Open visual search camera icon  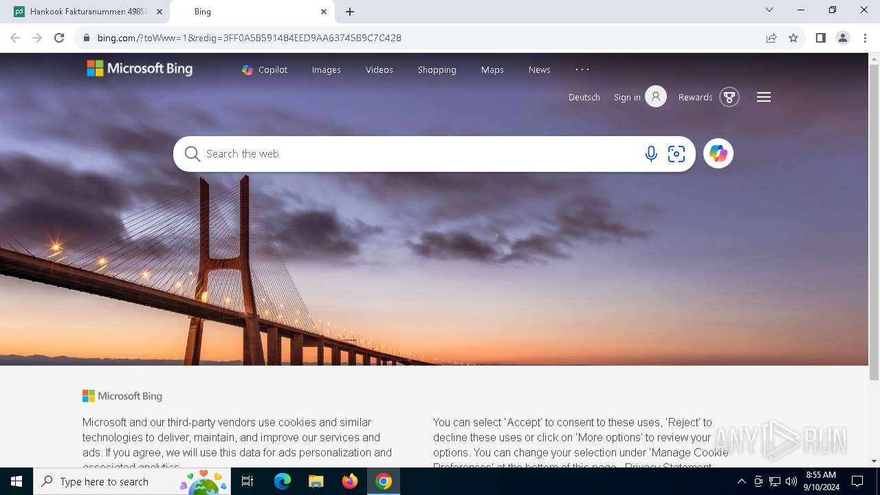coord(676,154)
